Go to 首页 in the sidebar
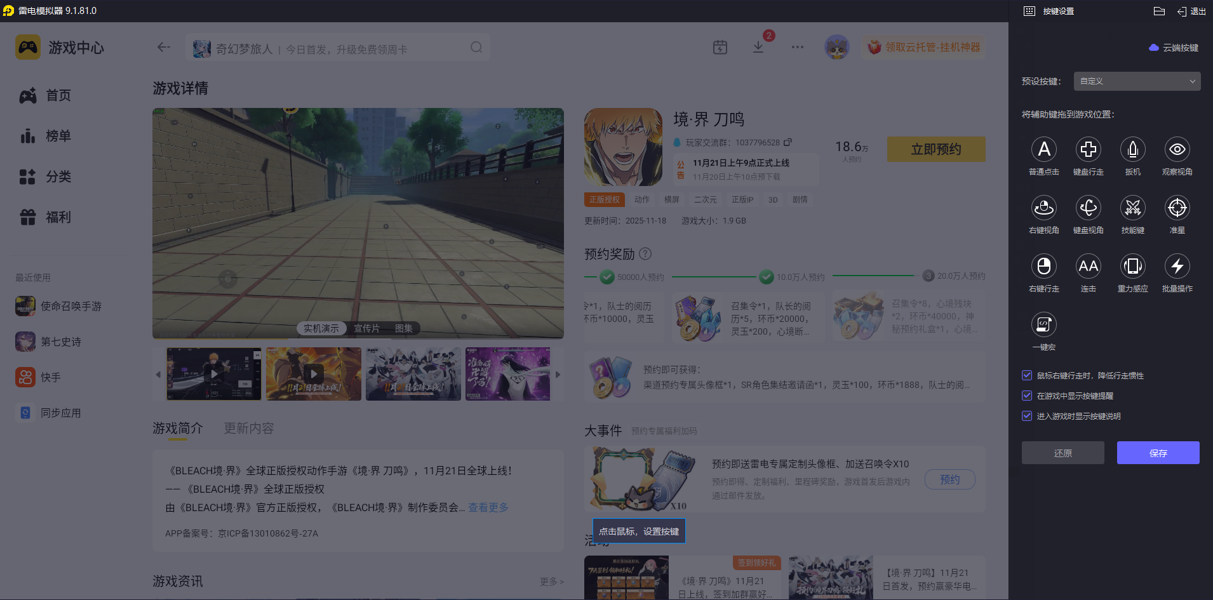The image size is (1213, 600). (x=45, y=95)
